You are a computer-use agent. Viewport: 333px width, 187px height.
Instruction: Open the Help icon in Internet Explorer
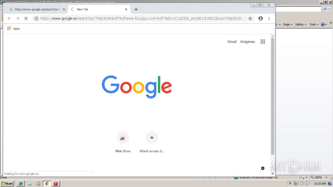tap(323, 24)
